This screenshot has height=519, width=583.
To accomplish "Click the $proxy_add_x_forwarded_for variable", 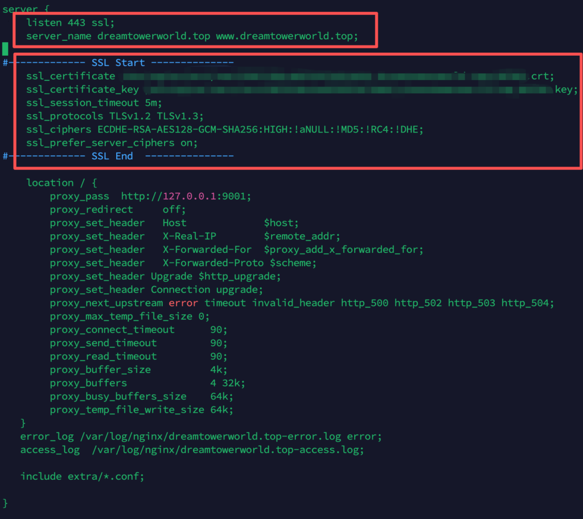I will pyautogui.click(x=343, y=250).
